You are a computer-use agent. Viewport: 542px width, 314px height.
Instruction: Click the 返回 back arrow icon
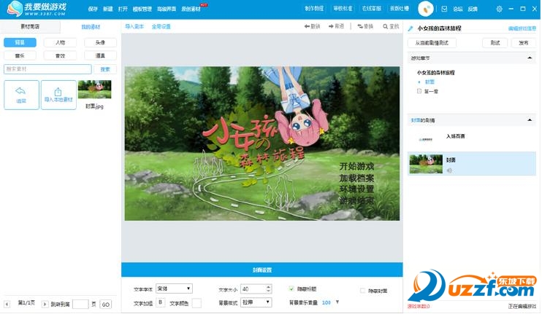[21, 91]
